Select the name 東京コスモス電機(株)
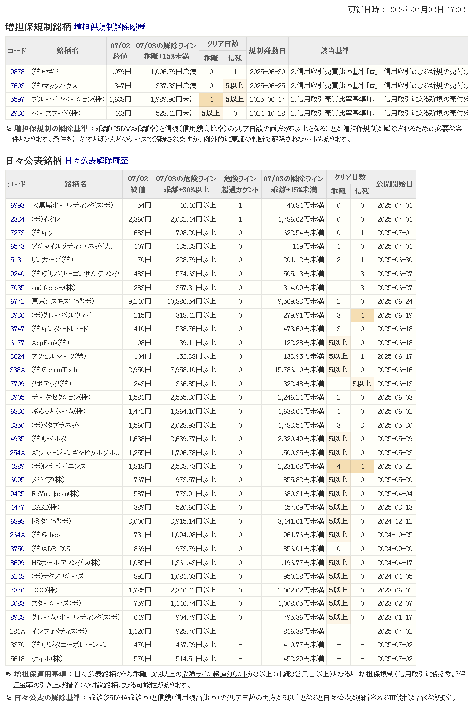The height and width of the screenshot is (710, 475). click(63, 301)
